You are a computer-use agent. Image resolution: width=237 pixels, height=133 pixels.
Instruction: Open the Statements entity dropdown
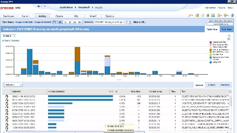[x=13, y=85]
